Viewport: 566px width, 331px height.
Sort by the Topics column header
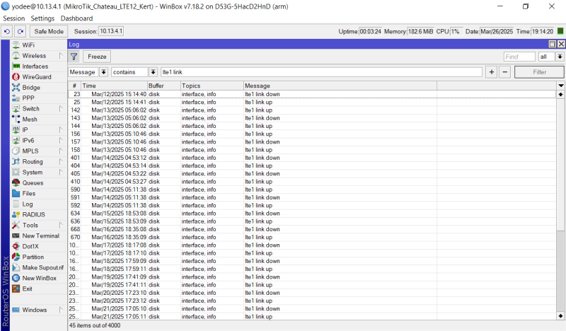coord(212,86)
